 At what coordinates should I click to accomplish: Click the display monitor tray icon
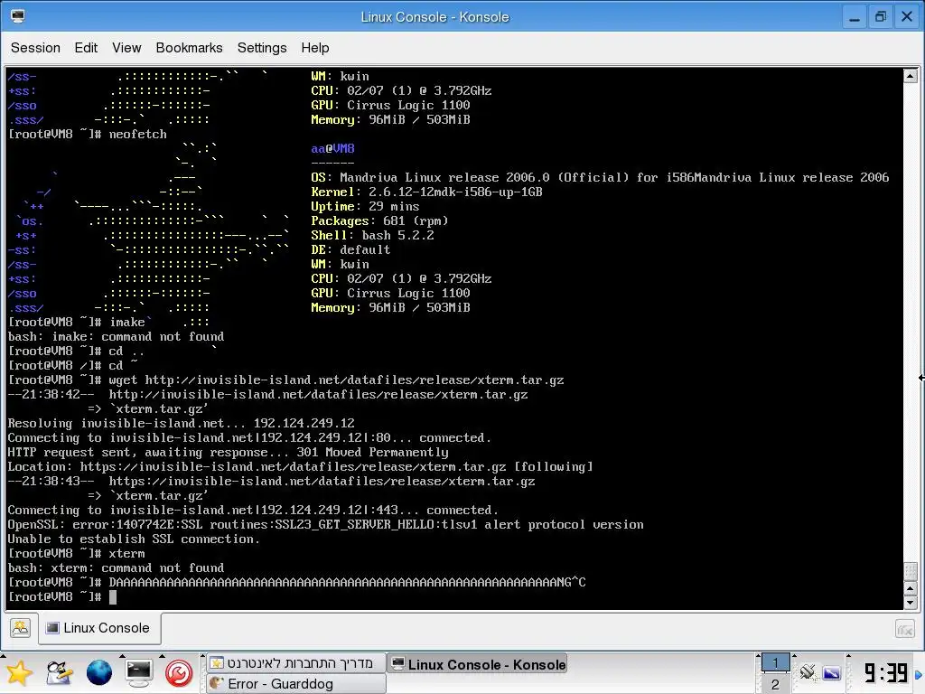[831, 672]
